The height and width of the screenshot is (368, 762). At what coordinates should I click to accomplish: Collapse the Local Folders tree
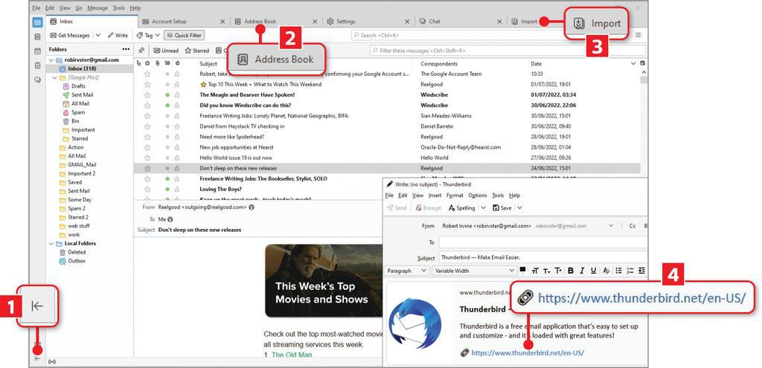(51, 244)
